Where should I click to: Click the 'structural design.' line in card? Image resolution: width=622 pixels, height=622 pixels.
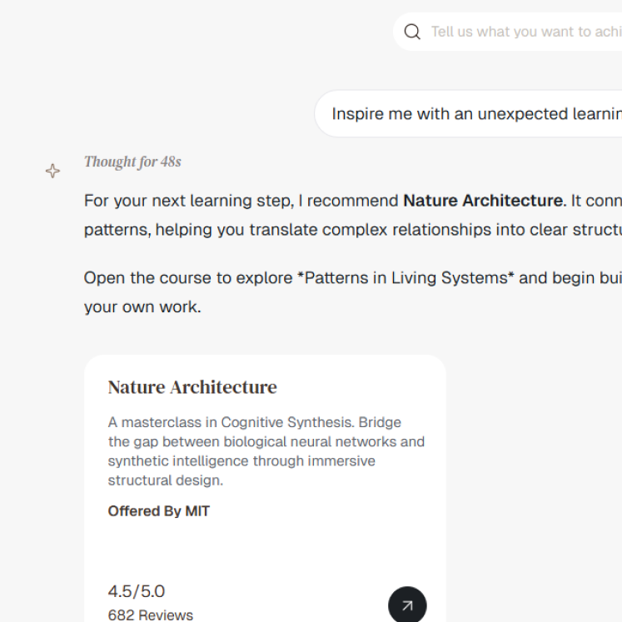(166, 480)
